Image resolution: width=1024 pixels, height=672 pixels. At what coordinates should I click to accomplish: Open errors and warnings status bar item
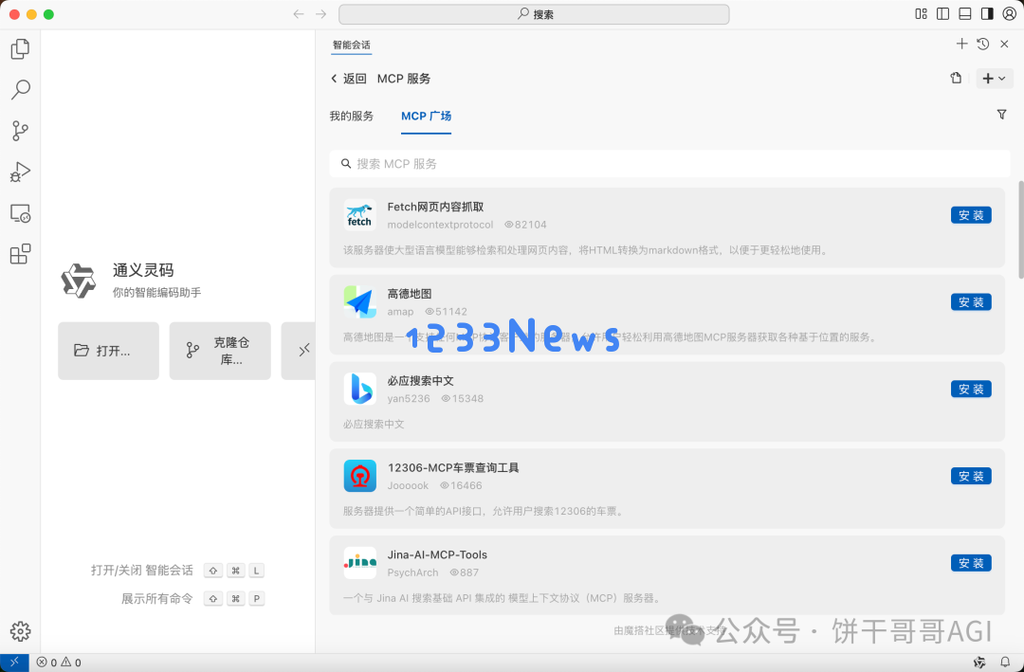tap(59, 663)
